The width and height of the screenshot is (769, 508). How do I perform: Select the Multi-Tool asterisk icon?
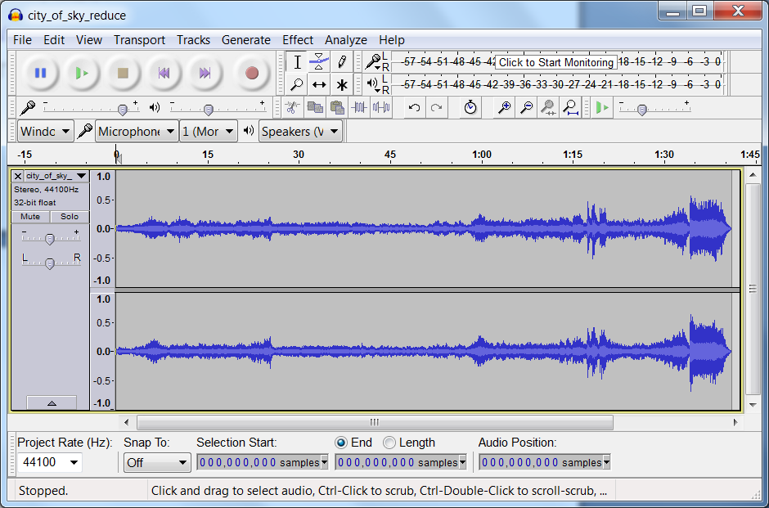[x=342, y=84]
